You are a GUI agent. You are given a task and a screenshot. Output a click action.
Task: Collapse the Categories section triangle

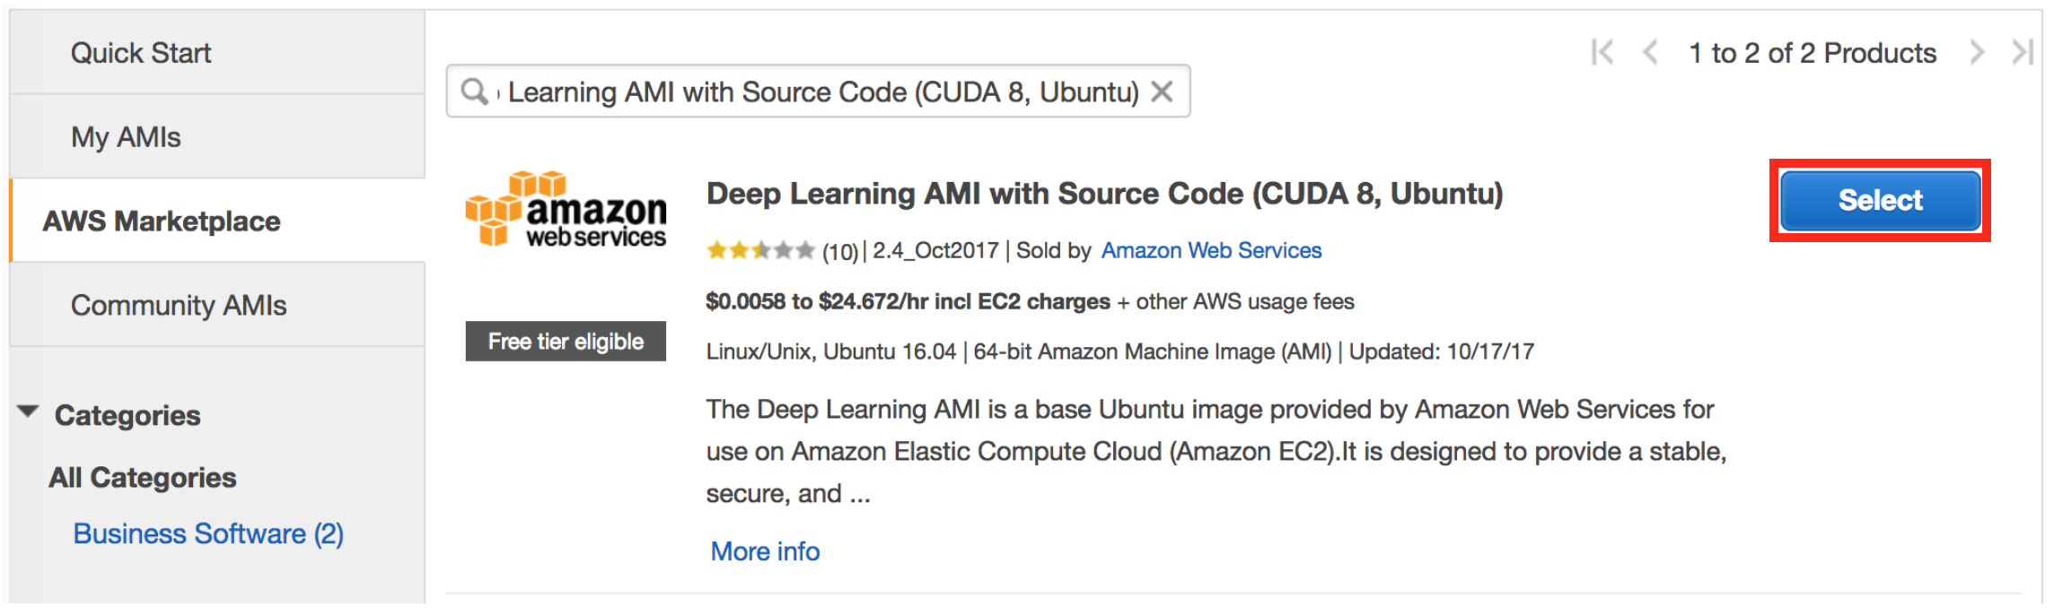[29, 413]
